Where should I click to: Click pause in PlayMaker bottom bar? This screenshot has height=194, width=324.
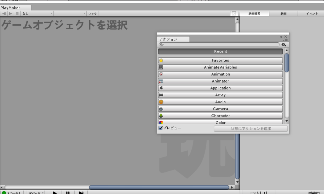click(68, 193)
